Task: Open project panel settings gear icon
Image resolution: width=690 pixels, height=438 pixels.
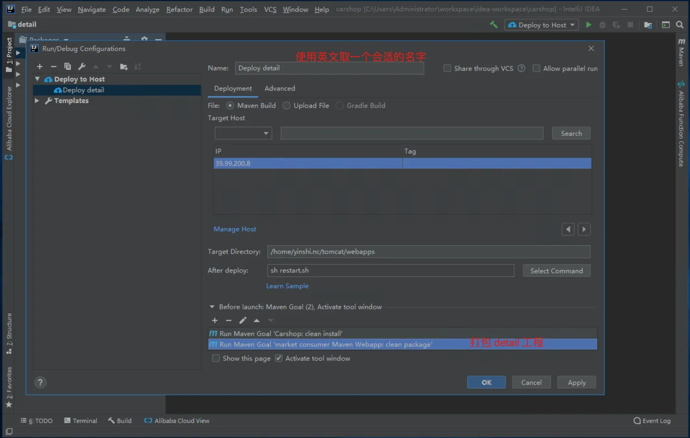Action: [144, 38]
